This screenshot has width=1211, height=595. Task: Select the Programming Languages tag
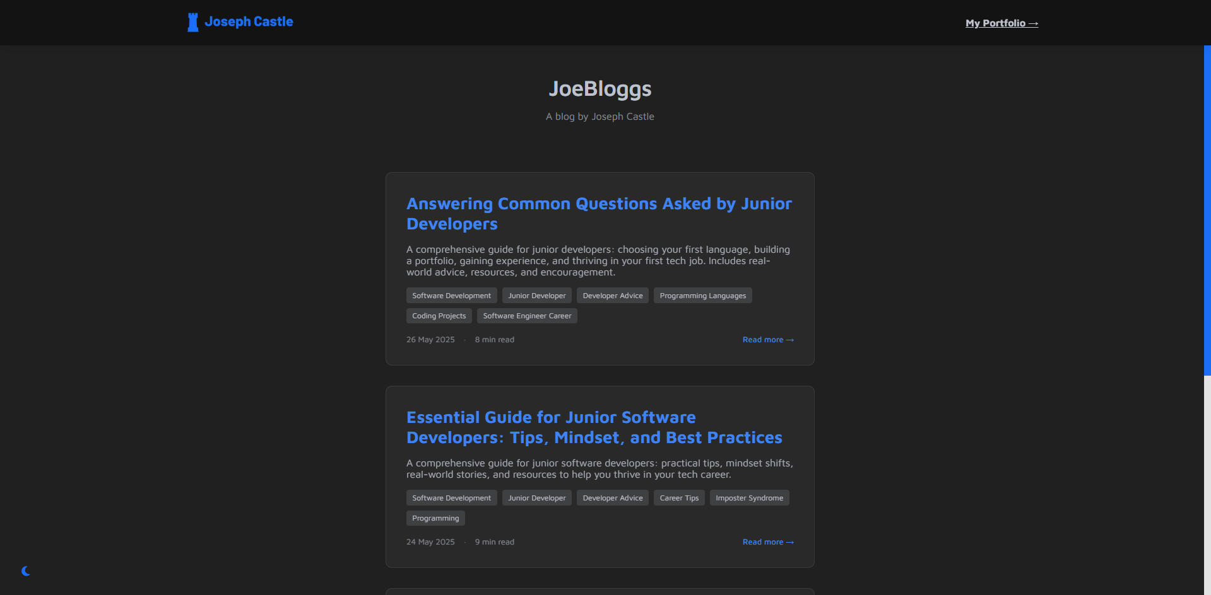tap(702, 295)
